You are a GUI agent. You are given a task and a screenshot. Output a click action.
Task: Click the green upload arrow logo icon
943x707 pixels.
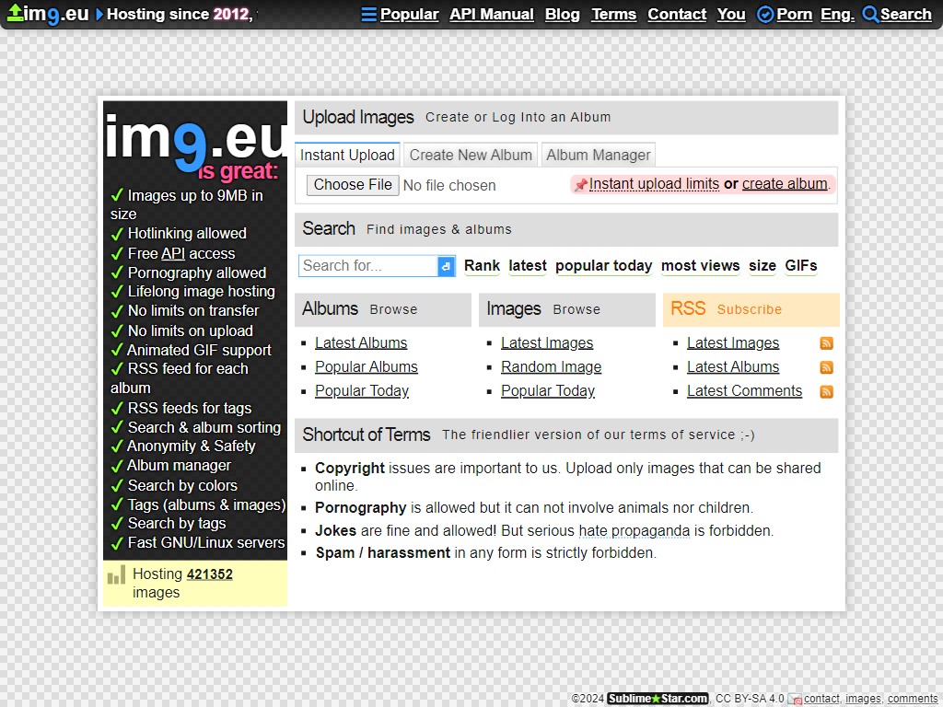click(x=15, y=13)
